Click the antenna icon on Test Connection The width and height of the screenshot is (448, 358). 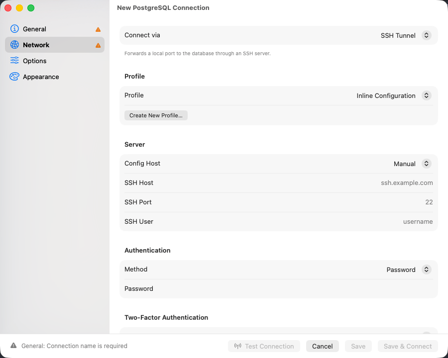[x=238, y=346]
